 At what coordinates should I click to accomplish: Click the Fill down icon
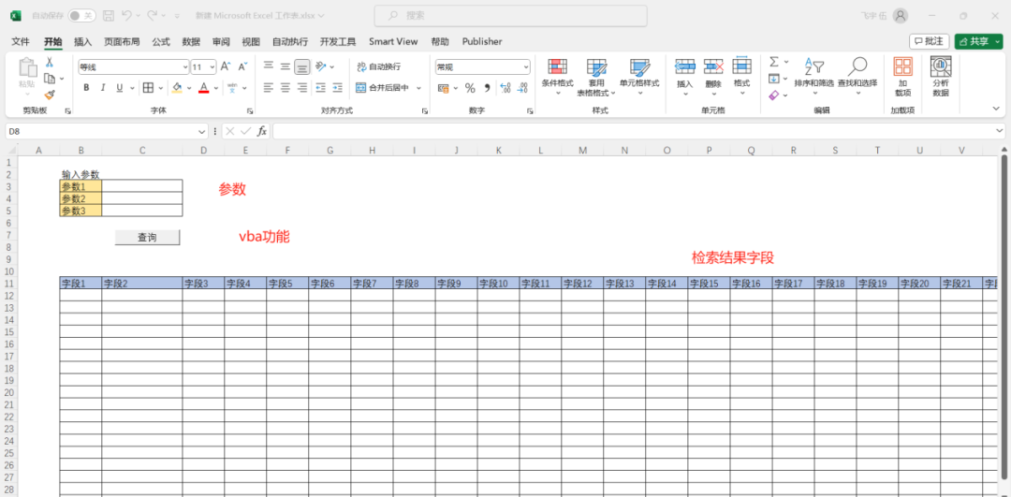pyautogui.click(x=774, y=79)
